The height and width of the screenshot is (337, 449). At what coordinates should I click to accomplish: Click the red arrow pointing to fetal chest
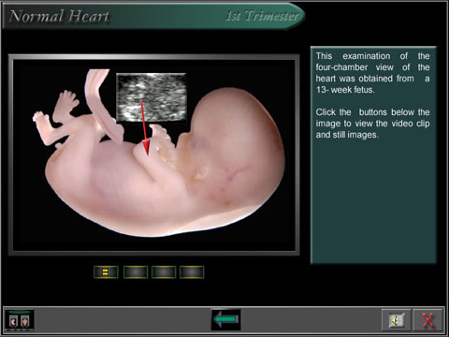tap(144, 128)
